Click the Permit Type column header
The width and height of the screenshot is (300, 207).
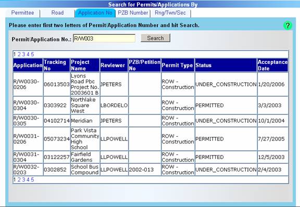(178, 65)
